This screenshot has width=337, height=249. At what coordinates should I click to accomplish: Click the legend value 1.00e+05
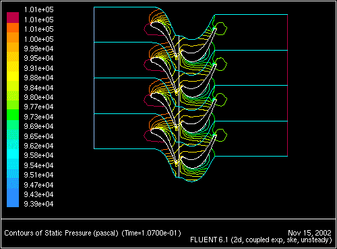[39, 39]
